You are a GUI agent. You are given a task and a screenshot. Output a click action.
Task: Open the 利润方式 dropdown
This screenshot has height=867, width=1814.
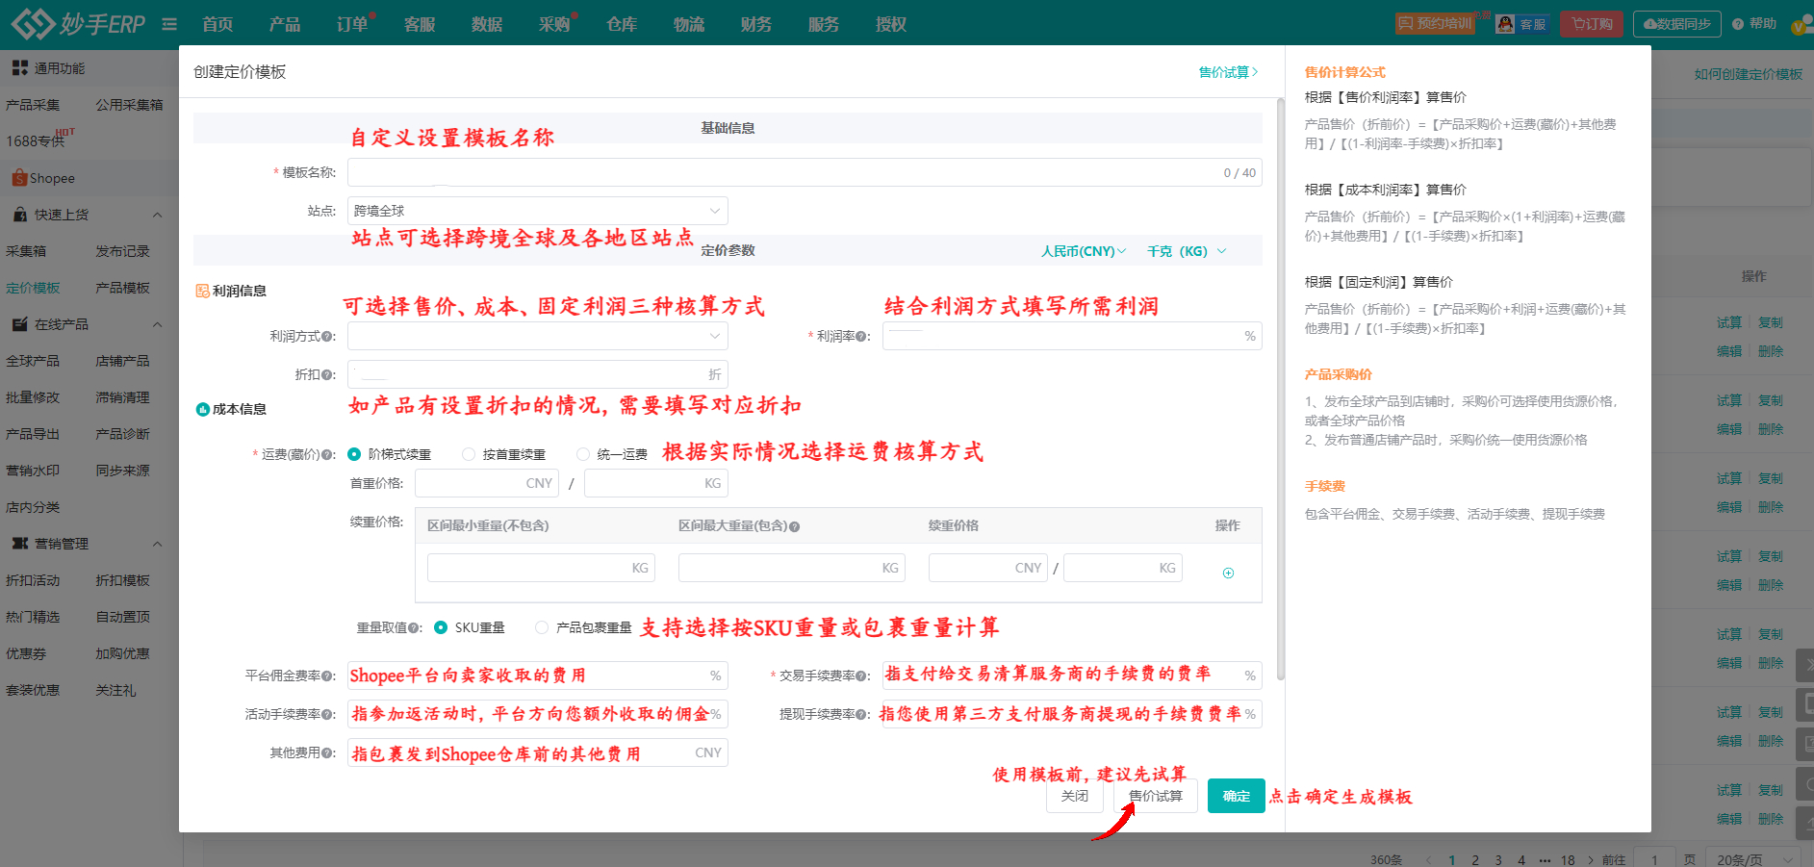pyautogui.click(x=537, y=336)
